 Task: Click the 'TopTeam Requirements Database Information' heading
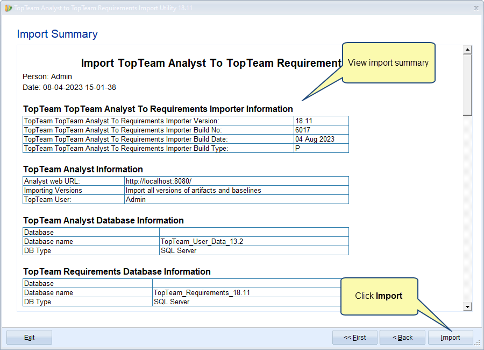[x=117, y=272]
